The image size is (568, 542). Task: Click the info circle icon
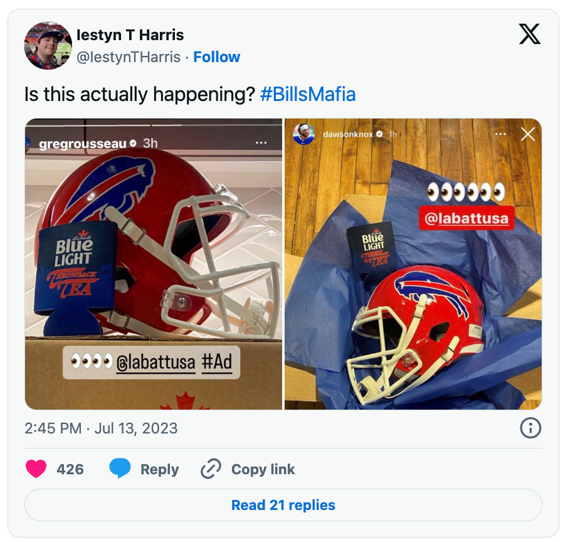pos(530,428)
